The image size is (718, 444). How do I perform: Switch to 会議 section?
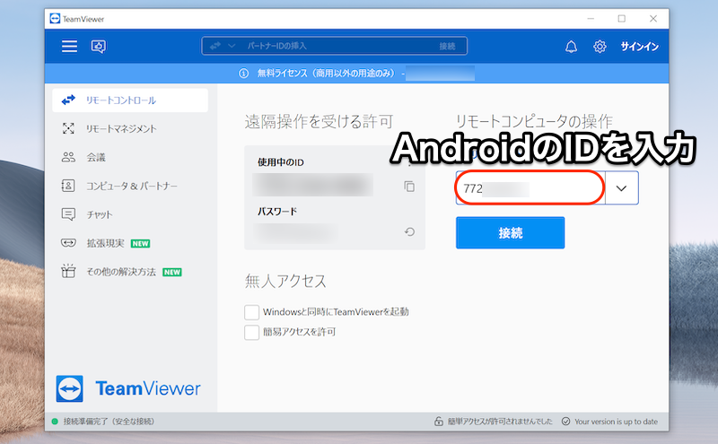[95, 157]
